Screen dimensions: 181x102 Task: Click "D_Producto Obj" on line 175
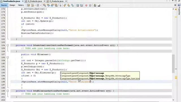[31, 18]
